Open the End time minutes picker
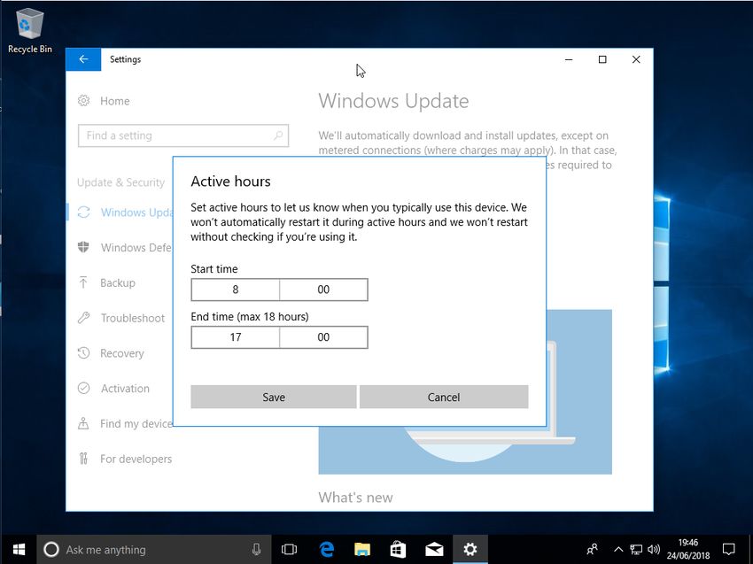This screenshot has width=753, height=564. click(x=323, y=337)
